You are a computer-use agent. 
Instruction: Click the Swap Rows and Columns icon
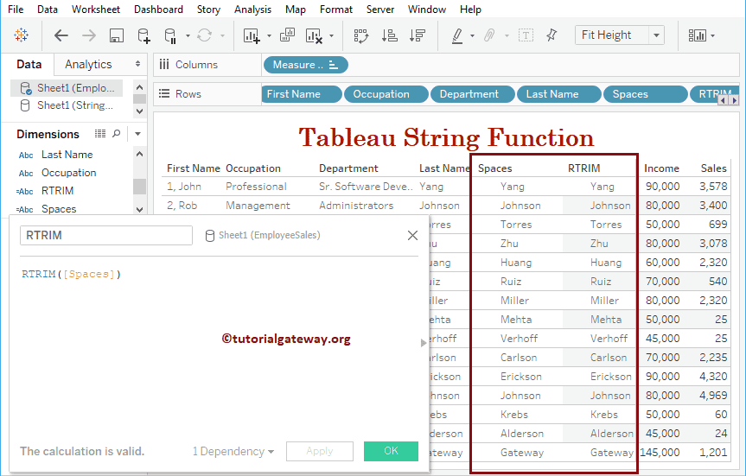click(x=361, y=35)
